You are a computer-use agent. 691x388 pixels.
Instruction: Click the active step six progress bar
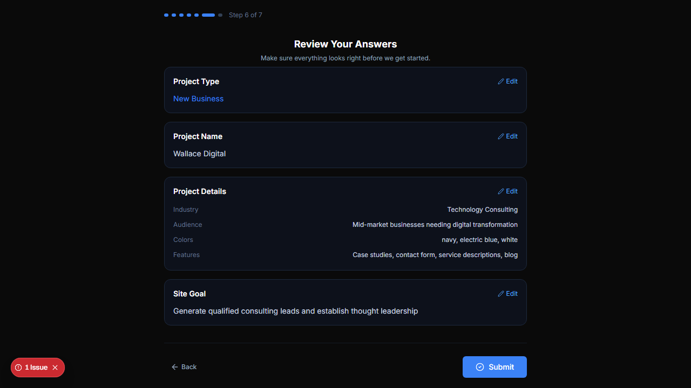(x=208, y=15)
